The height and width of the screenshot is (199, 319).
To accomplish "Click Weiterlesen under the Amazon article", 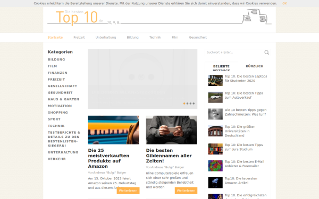I will (x=128, y=191).
